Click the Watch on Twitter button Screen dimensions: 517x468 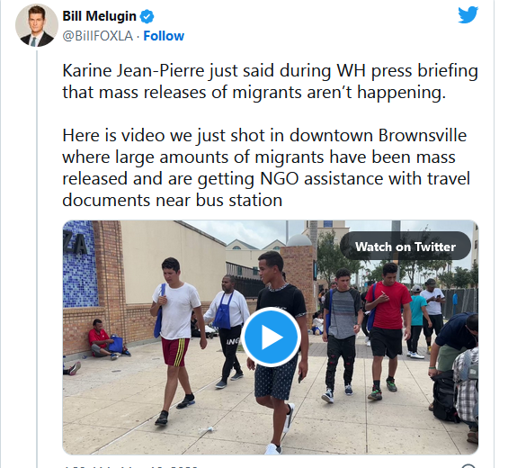tap(406, 247)
